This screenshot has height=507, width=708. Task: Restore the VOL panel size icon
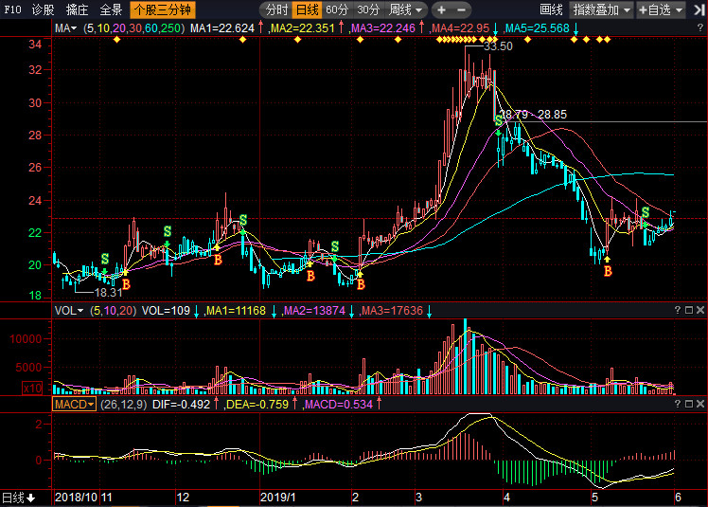point(688,310)
